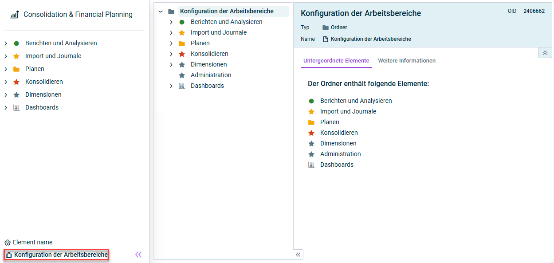
Task: Select Import und Journale label in left sidebar
Action: click(x=53, y=56)
